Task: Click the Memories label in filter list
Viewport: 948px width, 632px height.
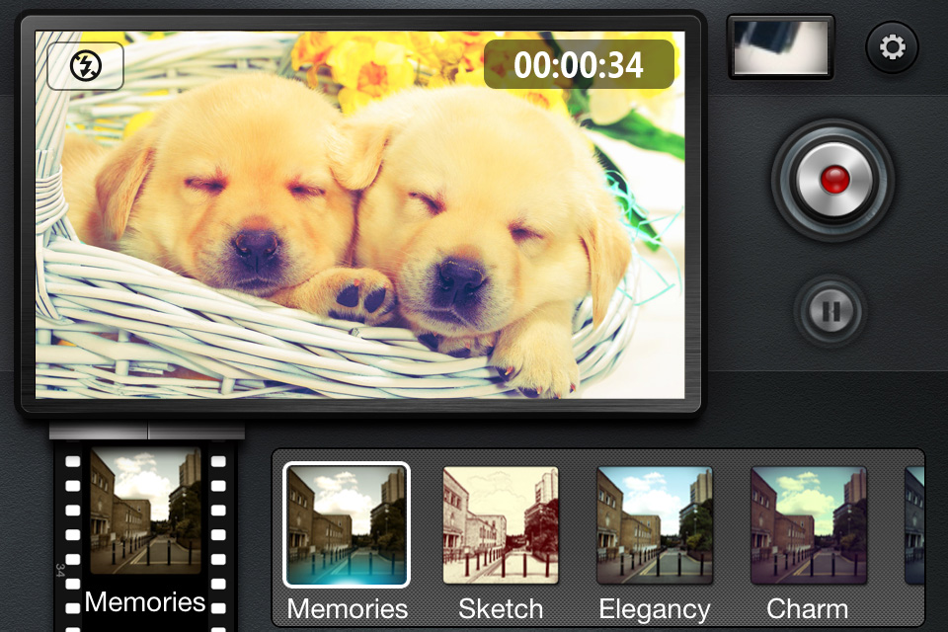Action: (x=347, y=608)
